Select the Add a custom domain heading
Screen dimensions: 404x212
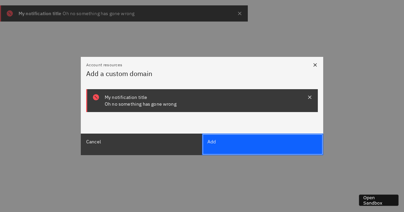point(119,74)
